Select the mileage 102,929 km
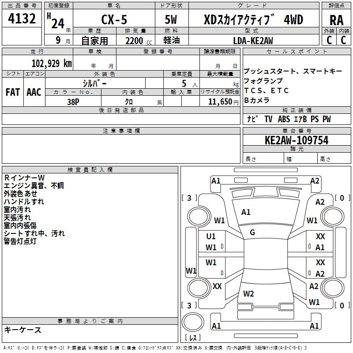353x353 pixels. [x=52, y=63]
